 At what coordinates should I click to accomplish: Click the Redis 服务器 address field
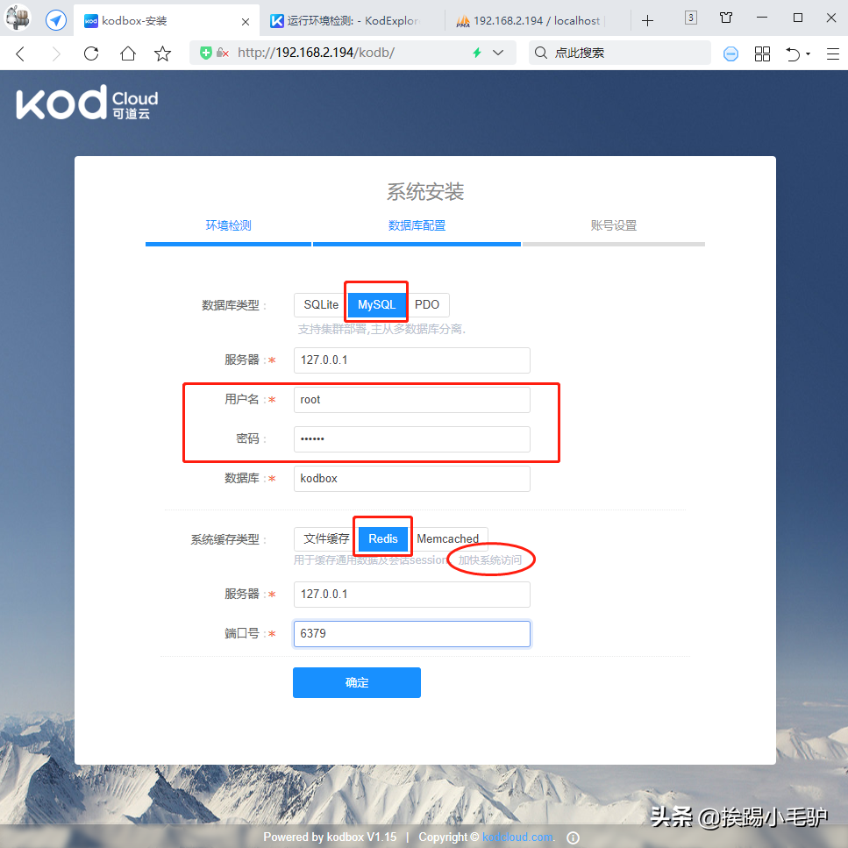pyautogui.click(x=411, y=595)
